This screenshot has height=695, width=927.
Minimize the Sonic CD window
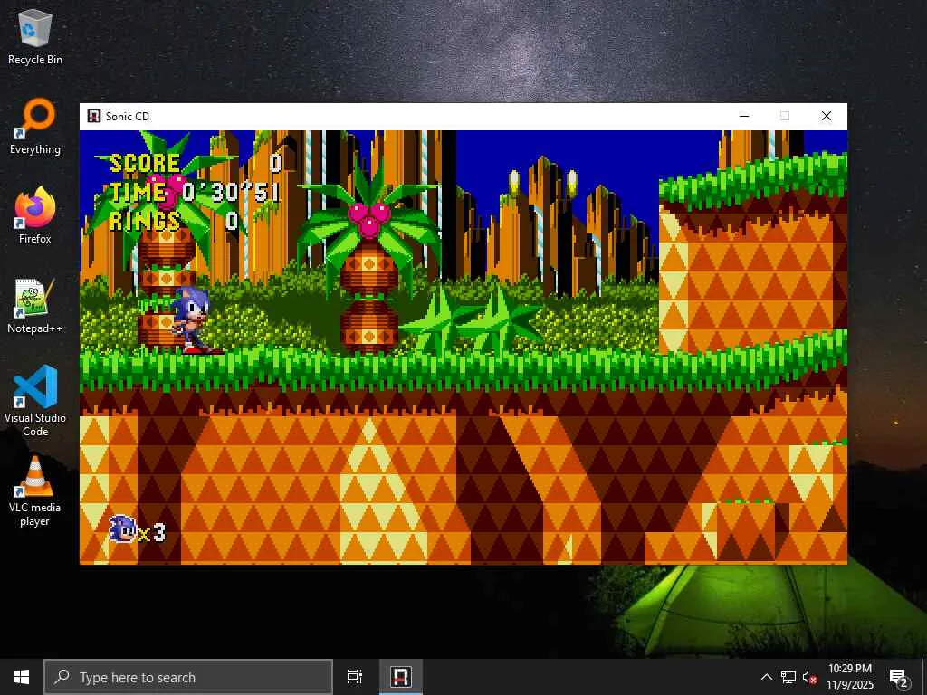coord(744,117)
